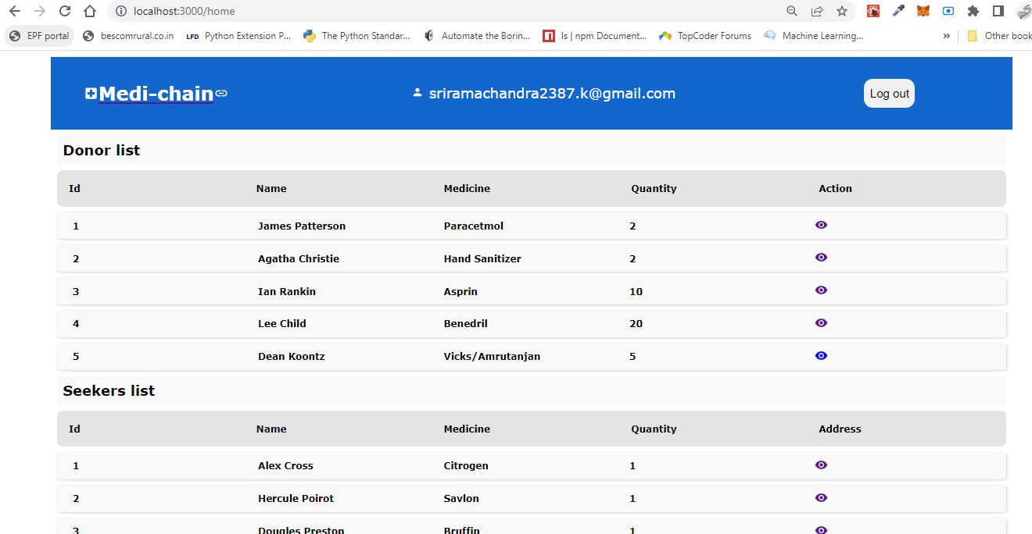Click the Lee Child name cell

pos(282,324)
